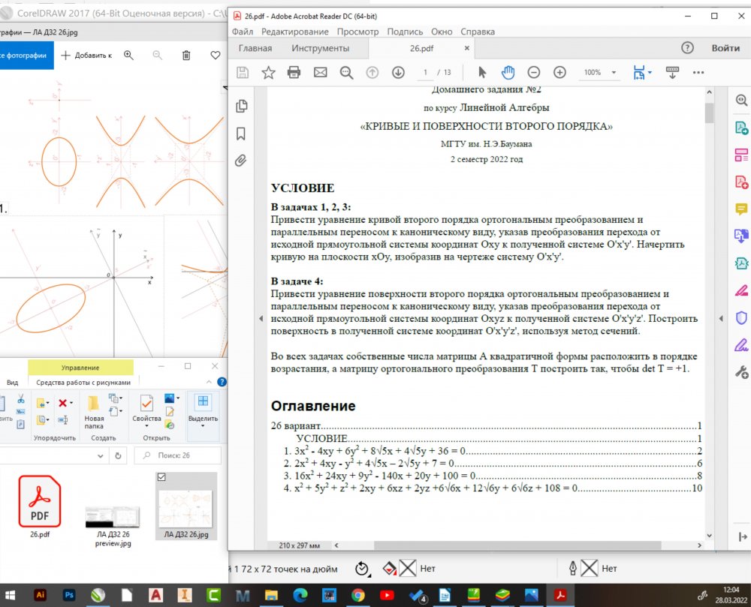Click the zoom in plus button
The height and width of the screenshot is (607, 751).
click(x=559, y=72)
